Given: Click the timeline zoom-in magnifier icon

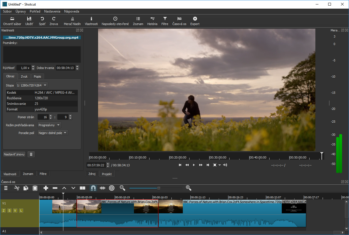Looking at the screenshot, I should click(x=189, y=188).
